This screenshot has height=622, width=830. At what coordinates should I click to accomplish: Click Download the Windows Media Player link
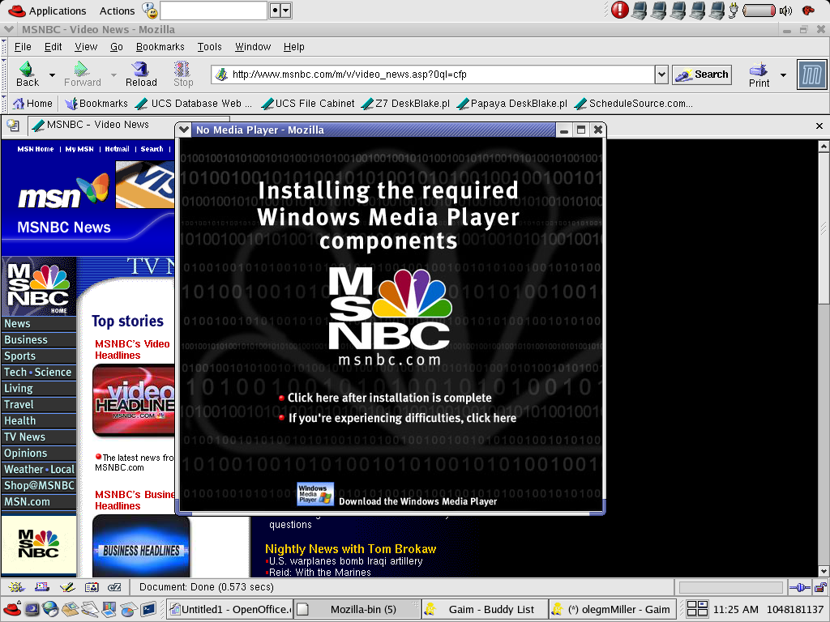(x=417, y=501)
